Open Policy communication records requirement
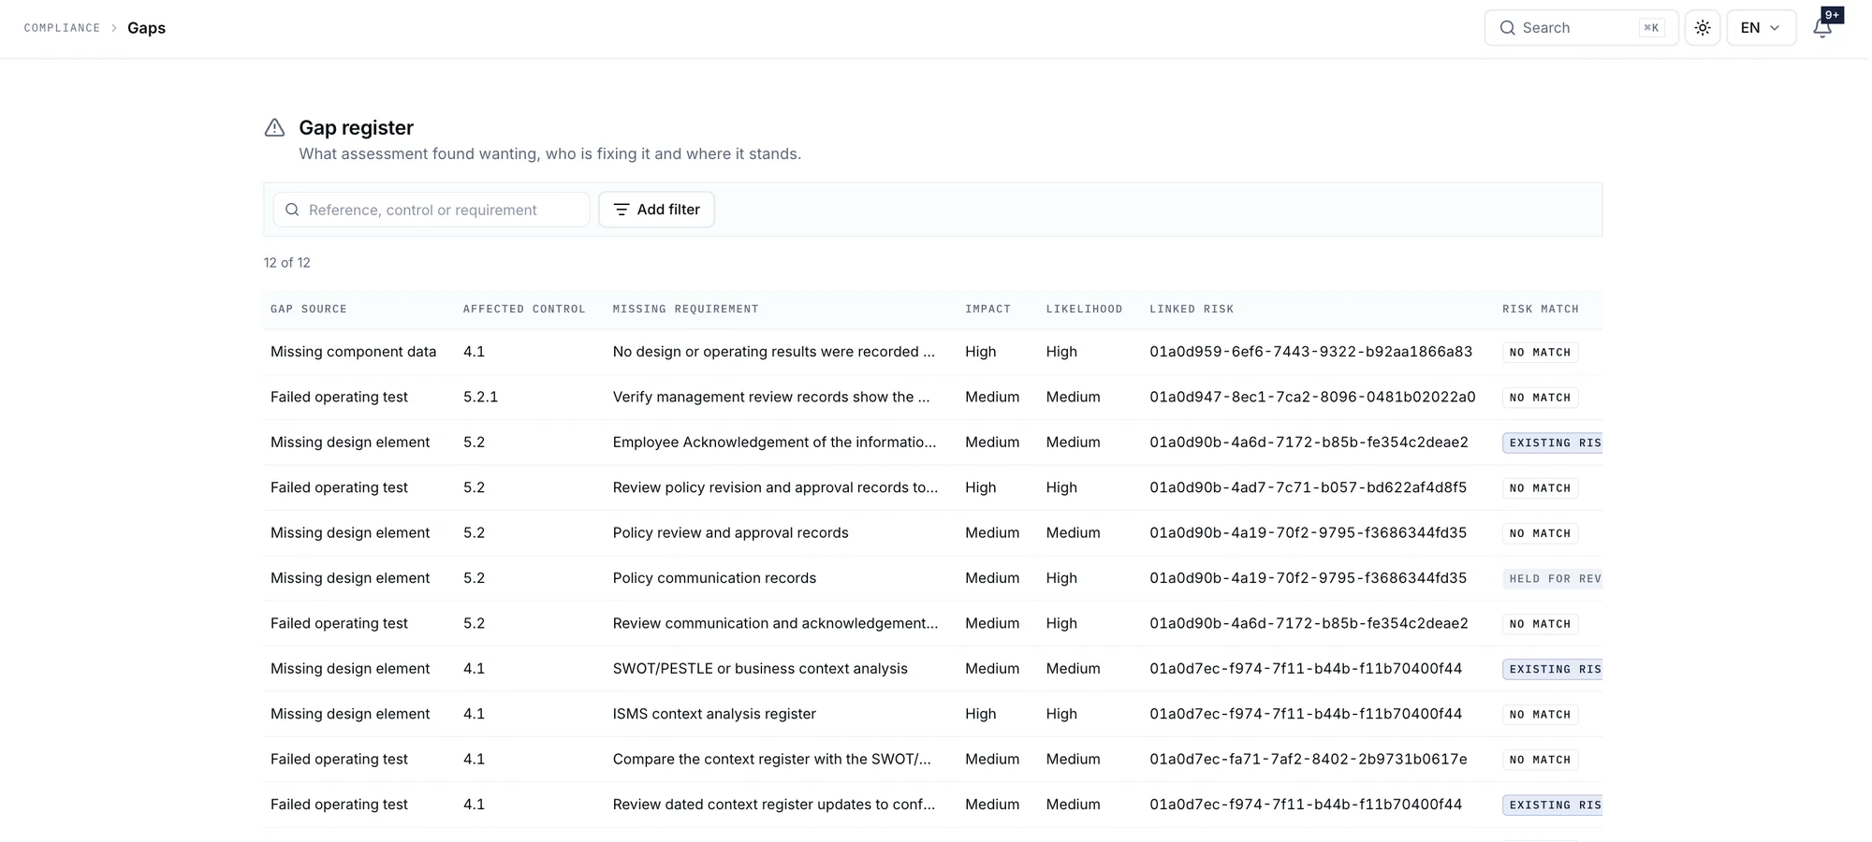This screenshot has width=1872, height=842. click(x=714, y=578)
